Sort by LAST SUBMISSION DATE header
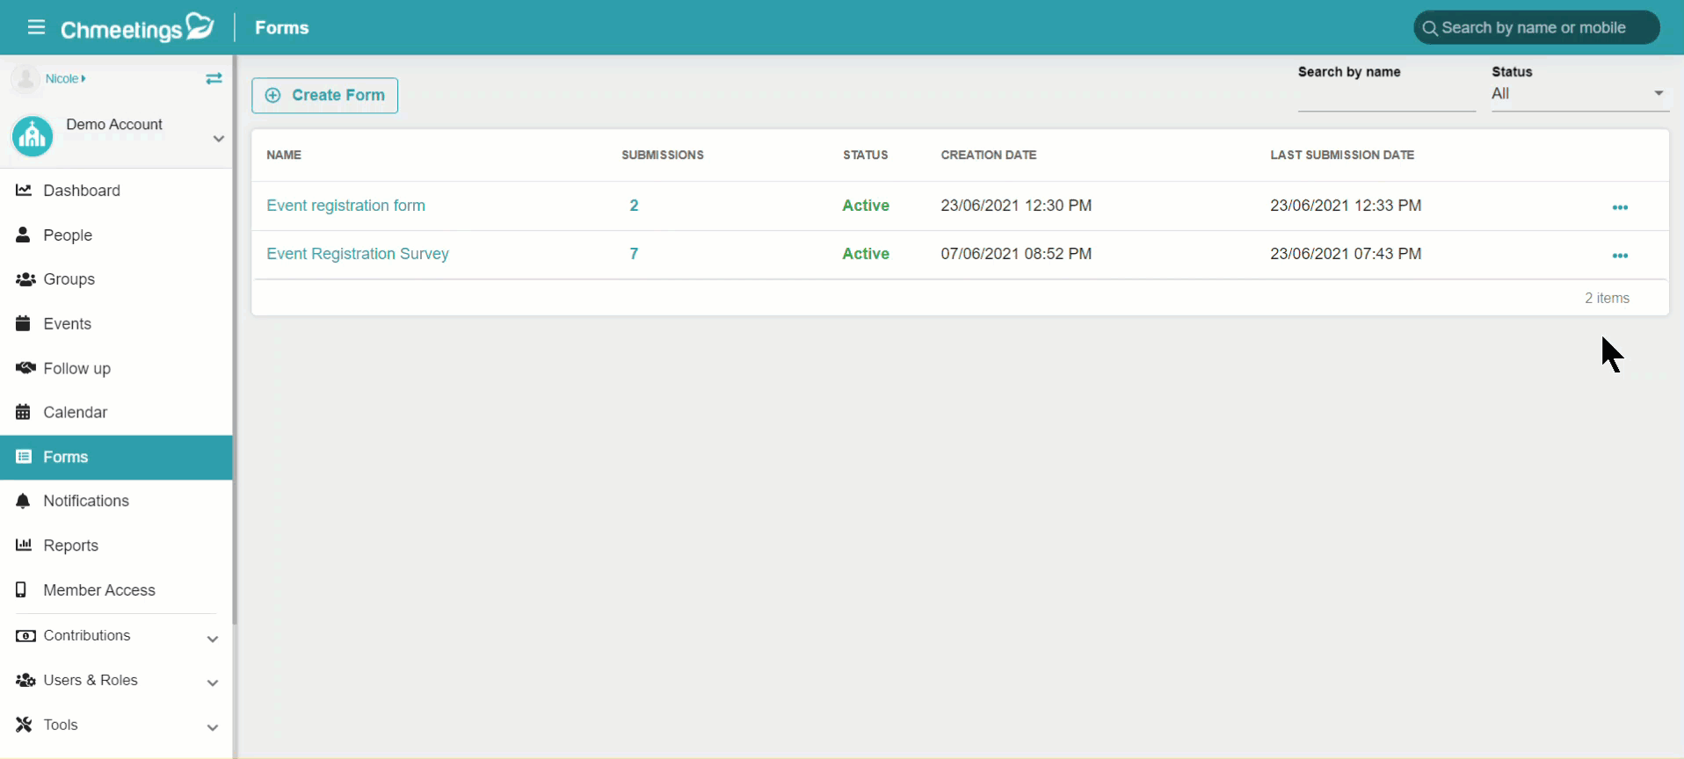The height and width of the screenshot is (759, 1684). click(x=1342, y=155)
